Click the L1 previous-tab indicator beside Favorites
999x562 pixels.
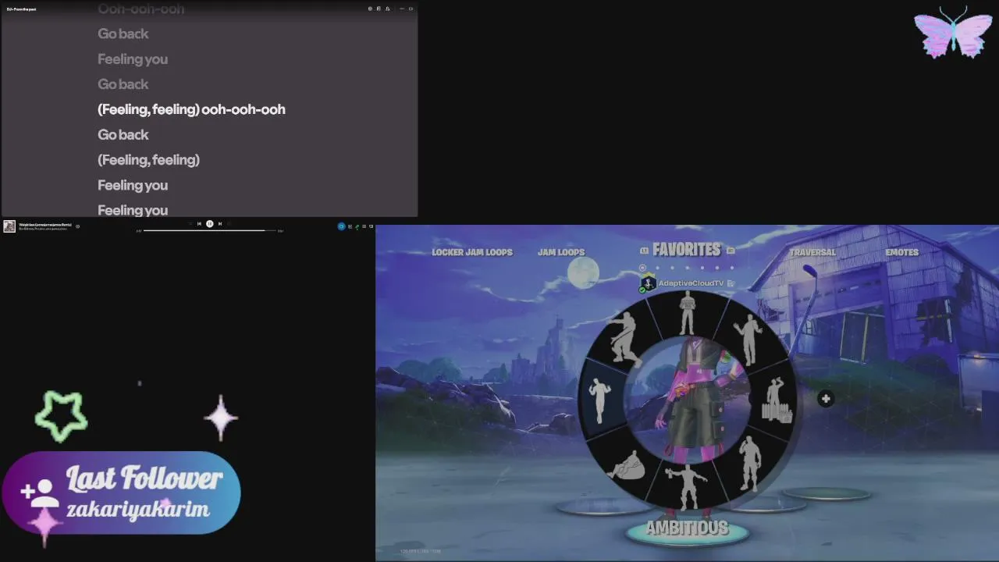tap(644, 251)
